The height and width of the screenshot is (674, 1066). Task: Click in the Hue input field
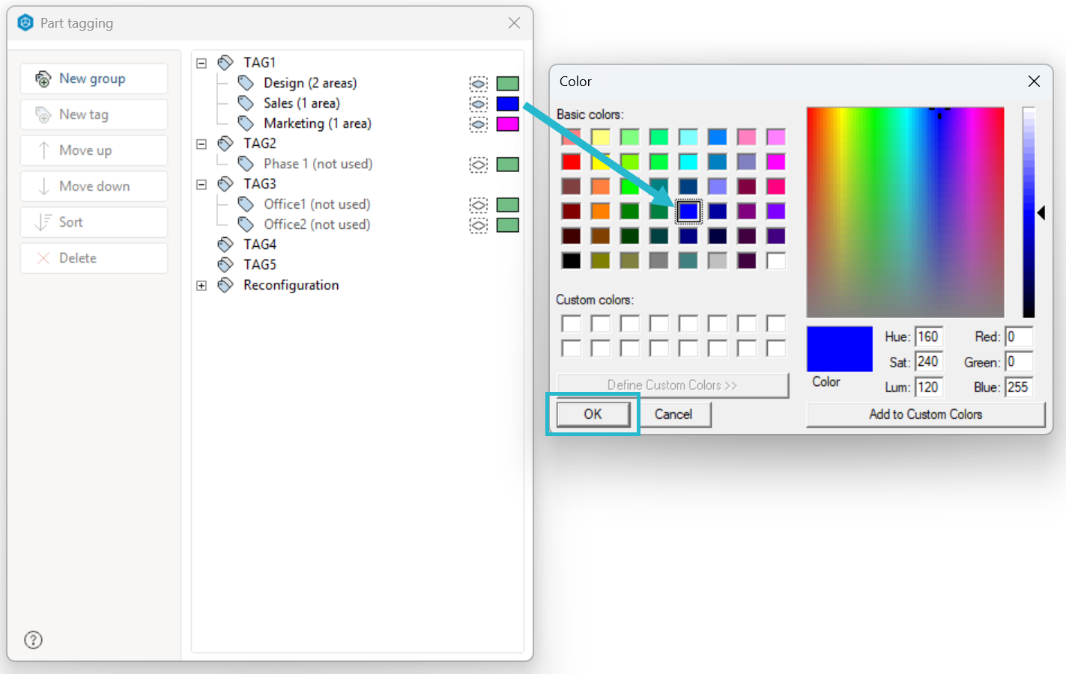(x=928, y=337)
